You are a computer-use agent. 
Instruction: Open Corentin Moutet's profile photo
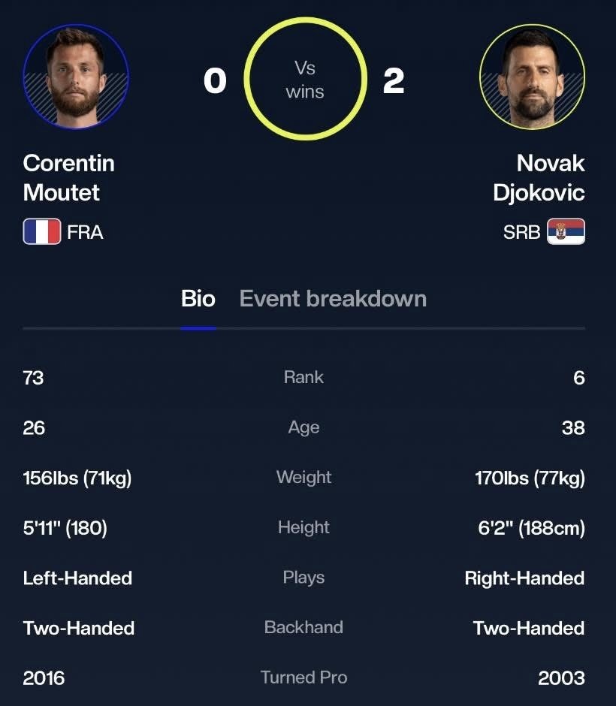(76, 77)
